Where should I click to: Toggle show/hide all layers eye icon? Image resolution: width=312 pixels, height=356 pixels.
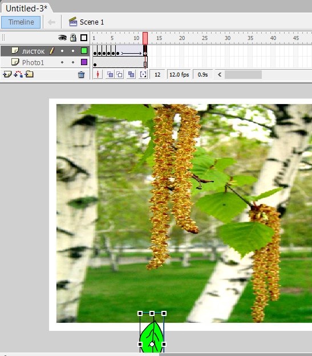point(62,38)
